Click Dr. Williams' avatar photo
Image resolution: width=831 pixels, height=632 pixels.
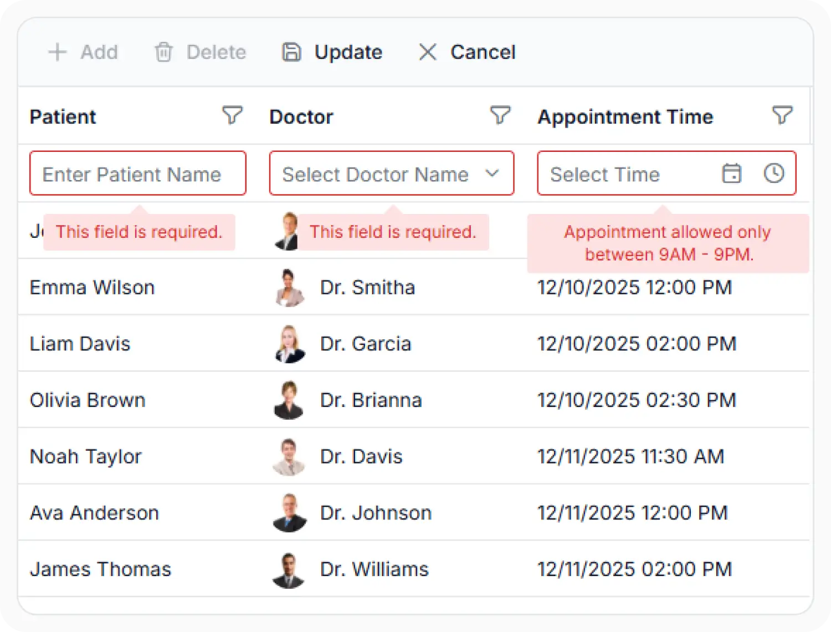click(289, 569)
